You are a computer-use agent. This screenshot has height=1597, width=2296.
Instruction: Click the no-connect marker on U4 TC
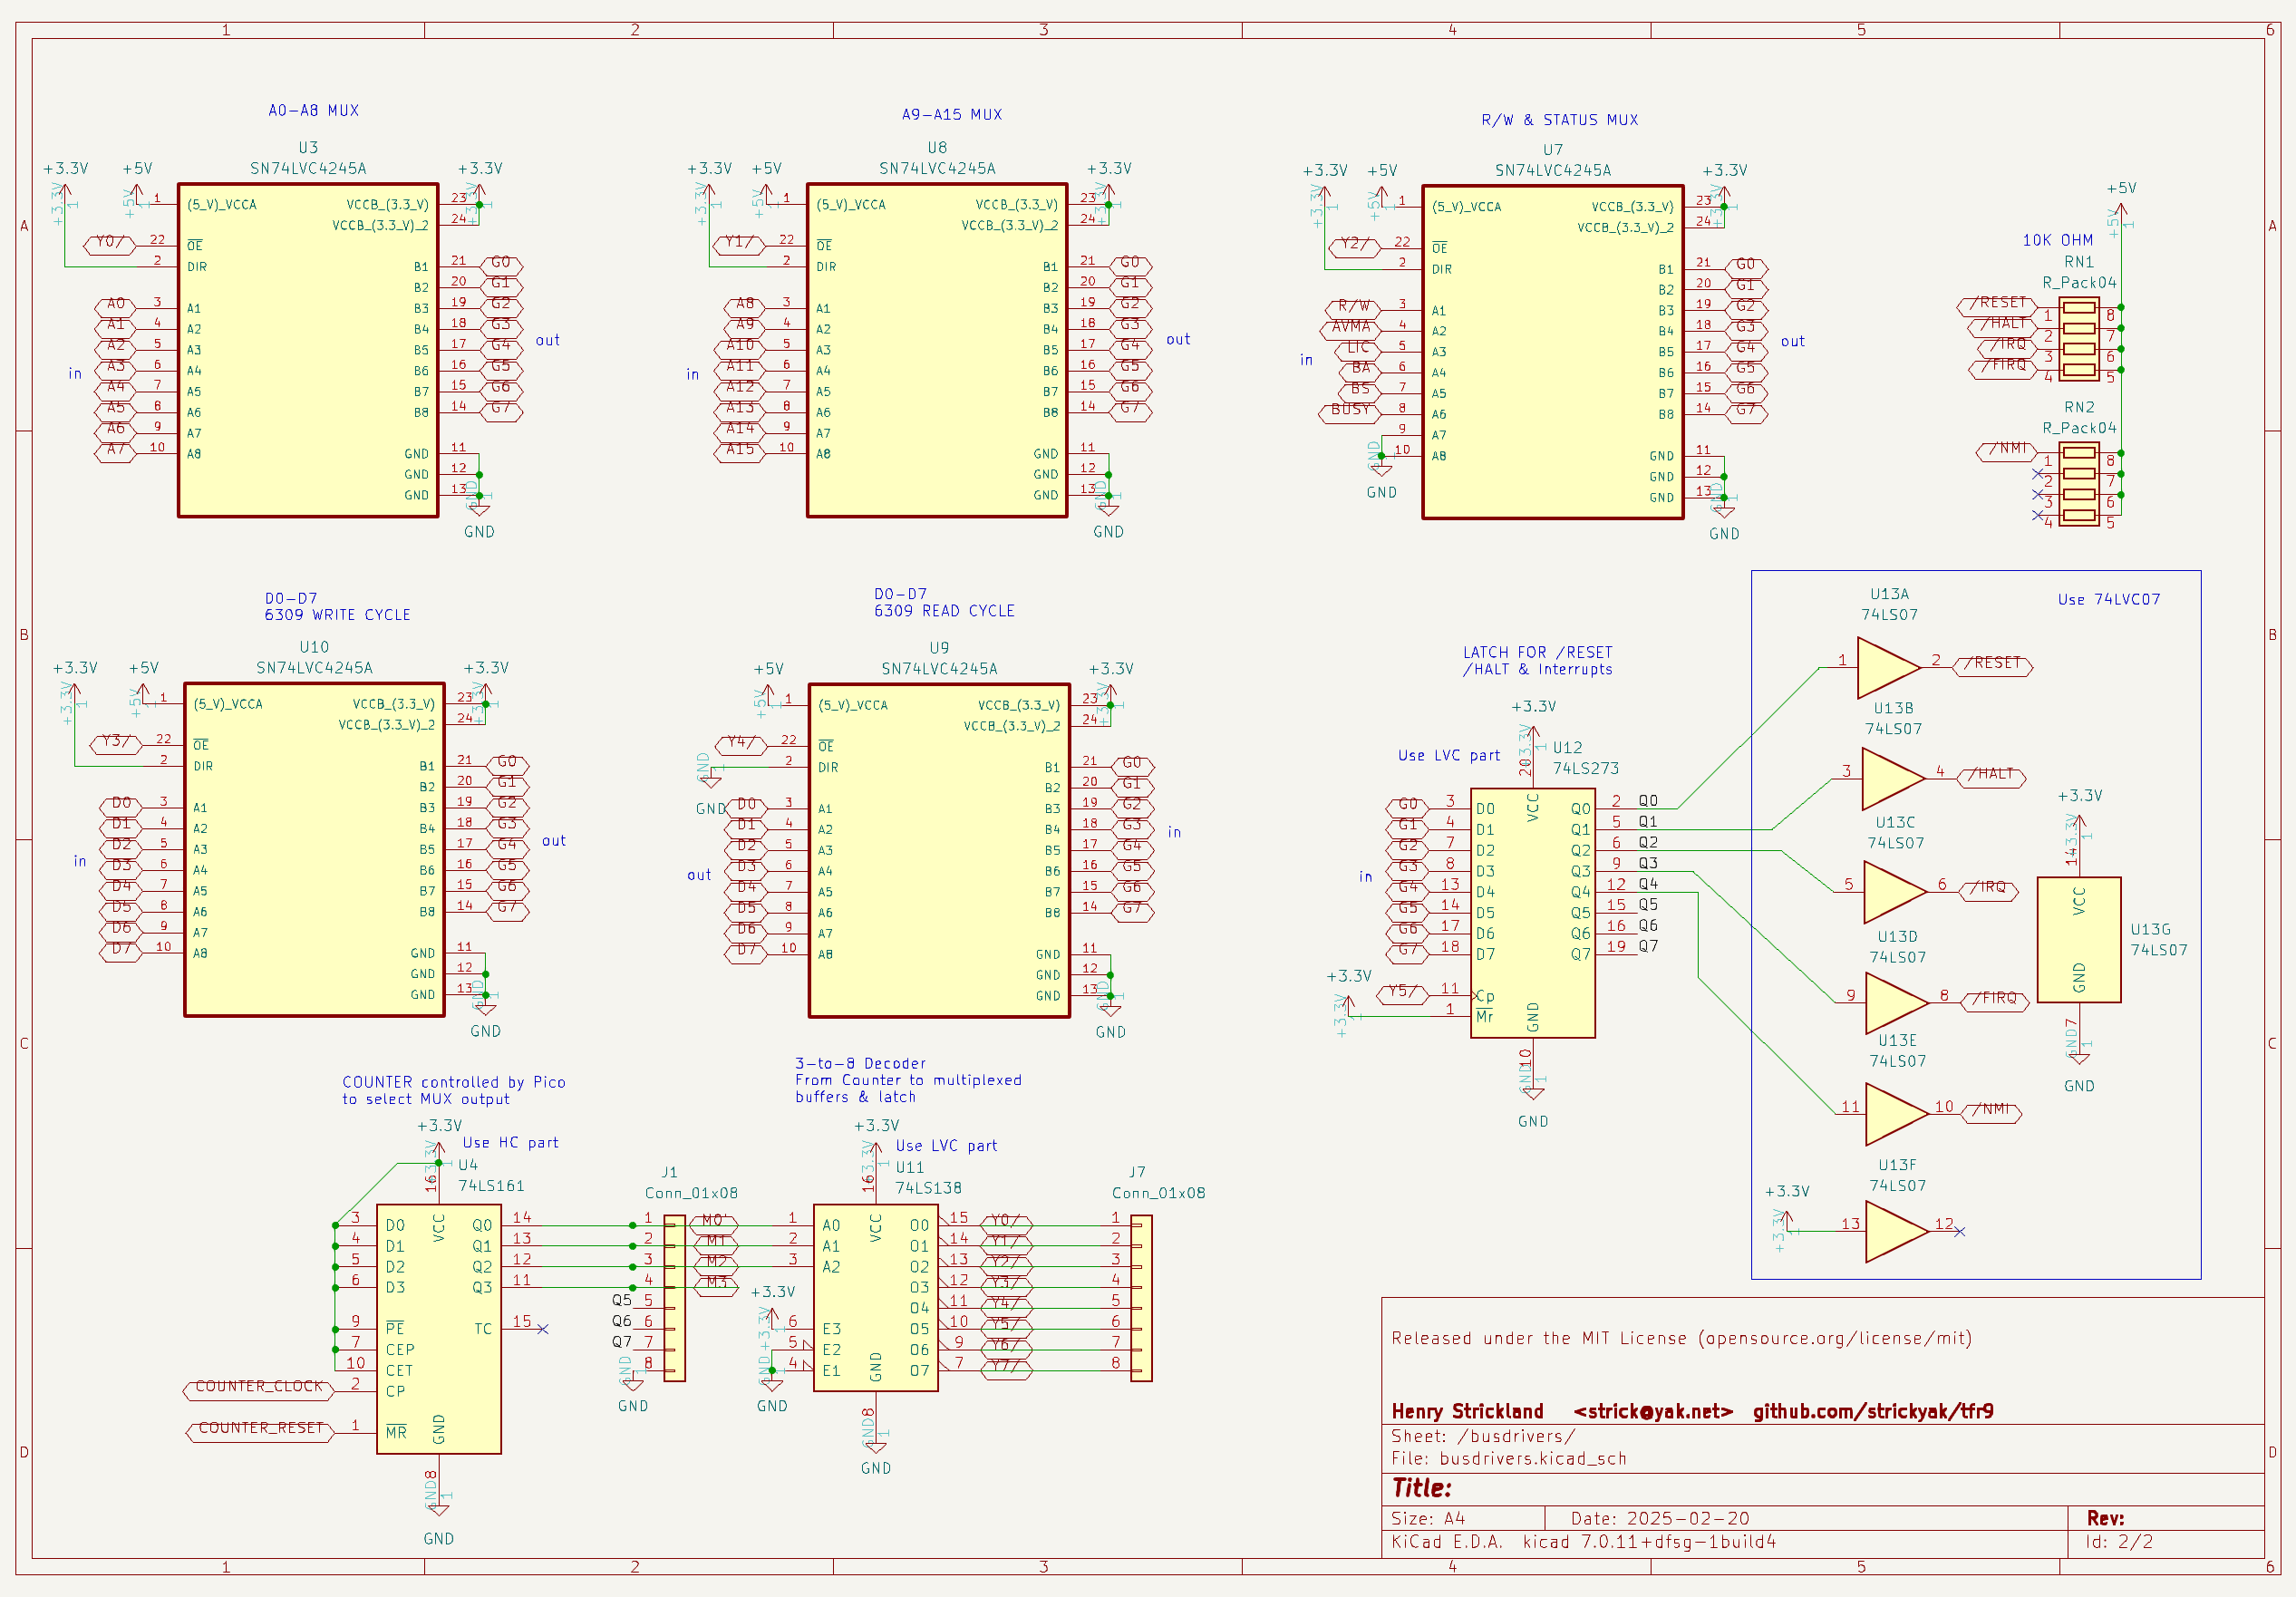click(x=543, y=1329)
